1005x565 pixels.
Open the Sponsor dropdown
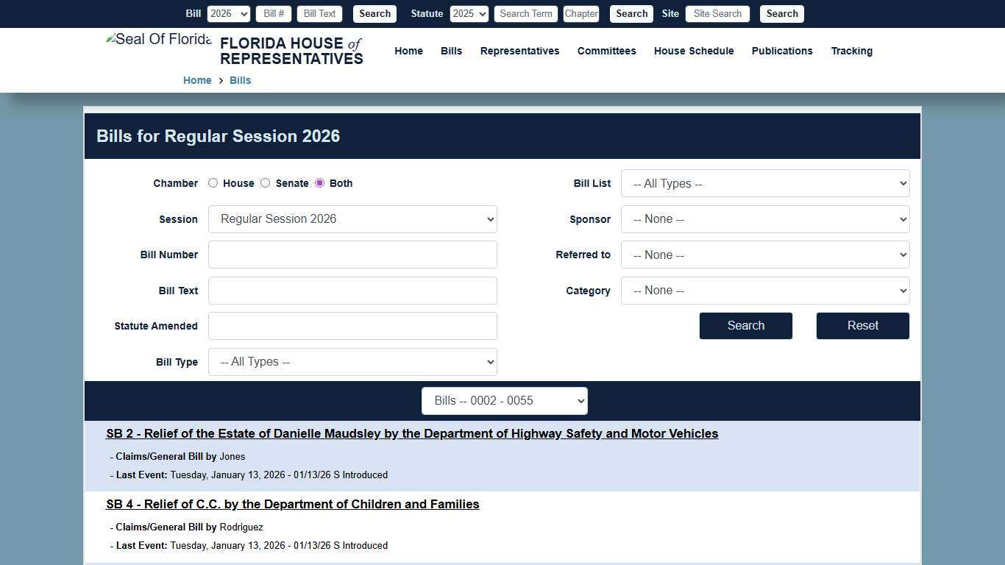click(764, 218)
